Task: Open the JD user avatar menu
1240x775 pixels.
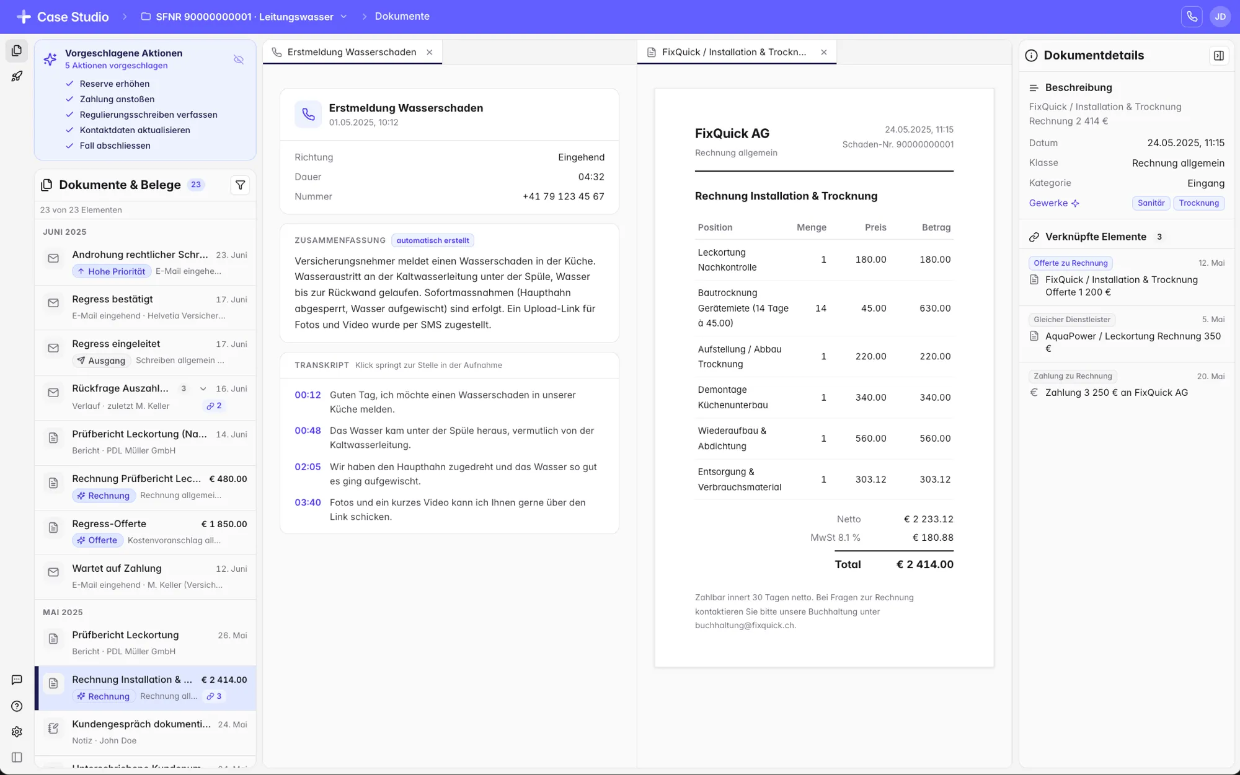Action: (x=1220, y=17)
